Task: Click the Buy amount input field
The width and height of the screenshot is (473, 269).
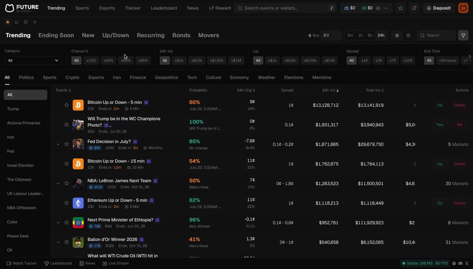Action: pyautogui.click(x=331, y=35)
